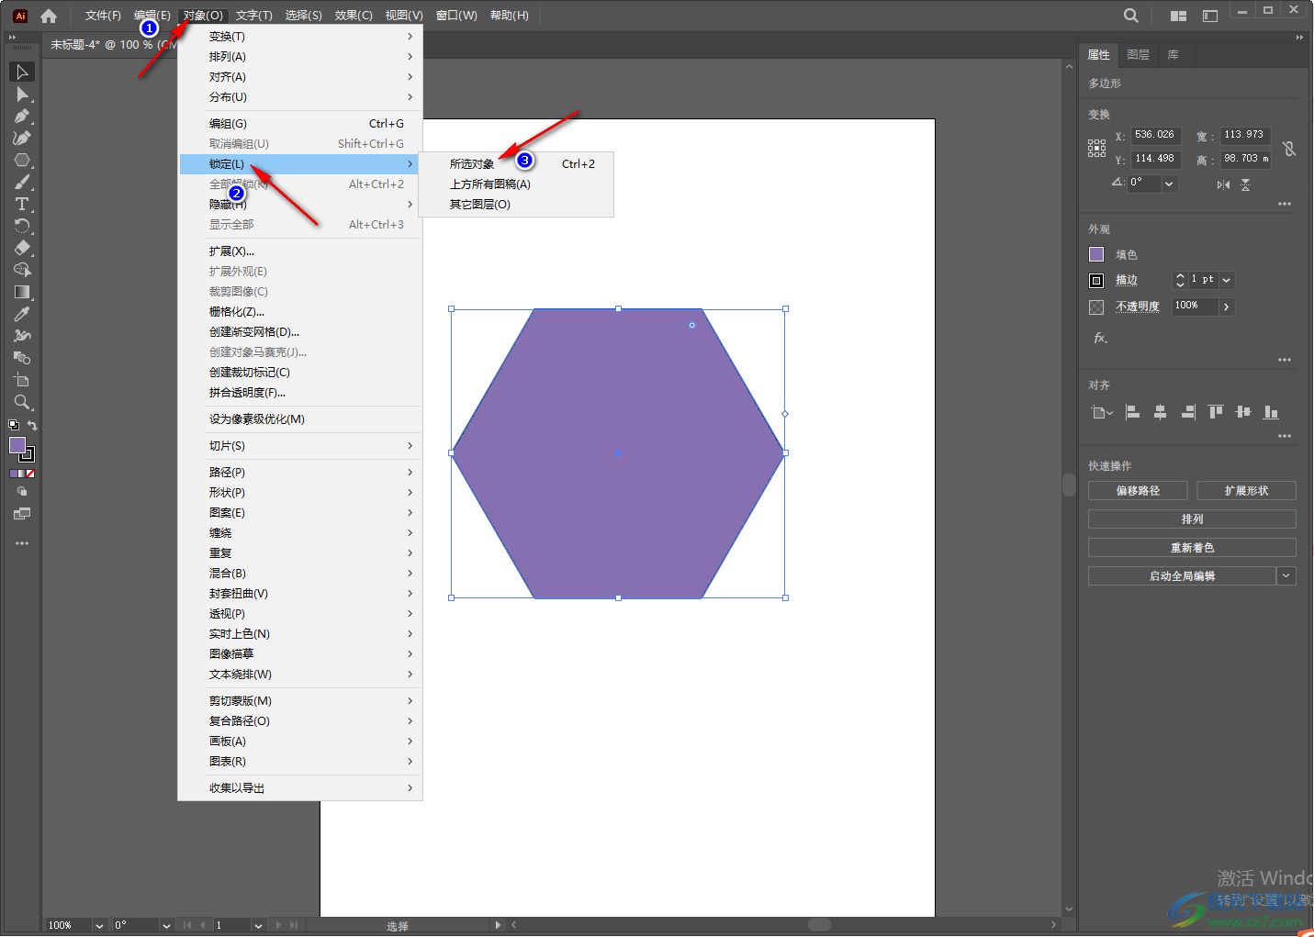The image size is (1314, 937).
Task: Select the Direct Selection tool
Action: 22,95
